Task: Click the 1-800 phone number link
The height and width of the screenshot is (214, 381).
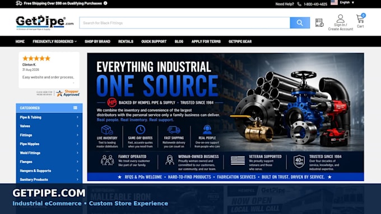Action: point(315,4)
